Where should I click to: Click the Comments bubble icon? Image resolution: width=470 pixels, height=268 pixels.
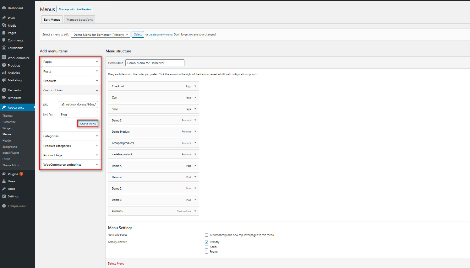click(x=4, y=40)
